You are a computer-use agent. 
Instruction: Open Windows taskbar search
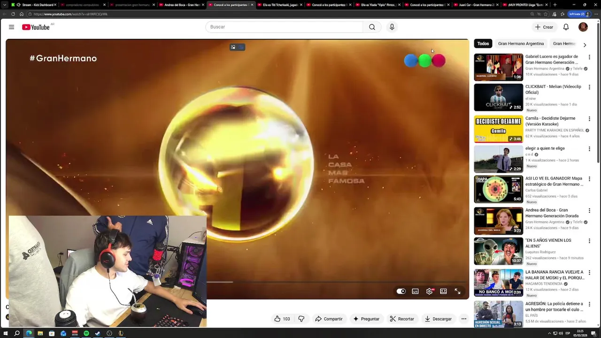pyautogui.click(x=17, y=333)
